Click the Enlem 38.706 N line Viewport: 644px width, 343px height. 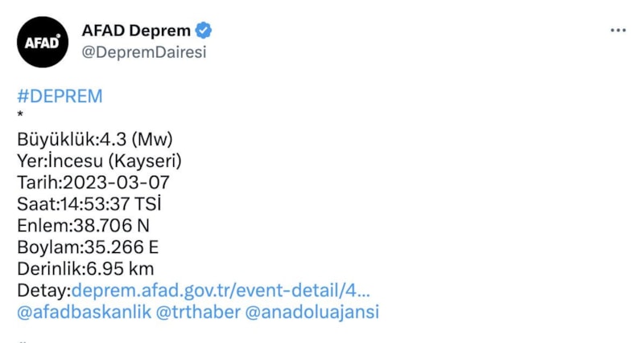pos(83,225)
